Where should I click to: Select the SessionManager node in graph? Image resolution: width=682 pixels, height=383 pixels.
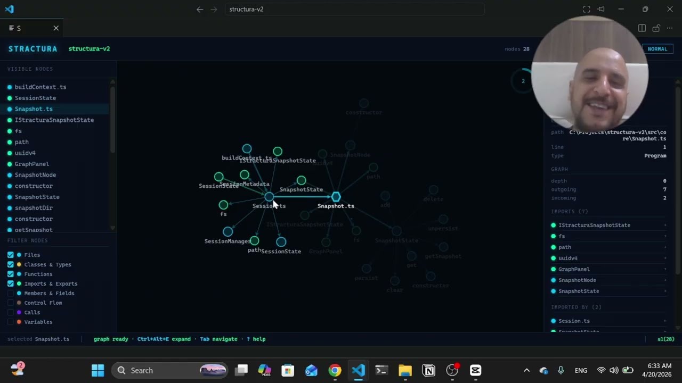coord(228,231)
